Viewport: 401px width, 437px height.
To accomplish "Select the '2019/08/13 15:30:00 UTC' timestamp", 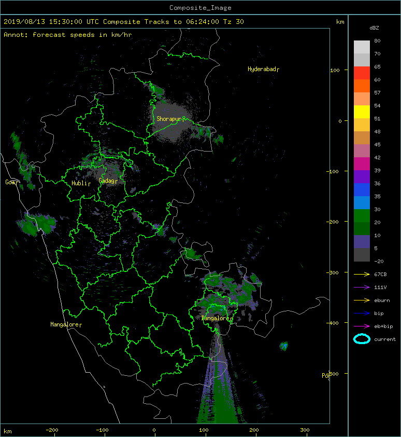I will [x=51, y=22].
